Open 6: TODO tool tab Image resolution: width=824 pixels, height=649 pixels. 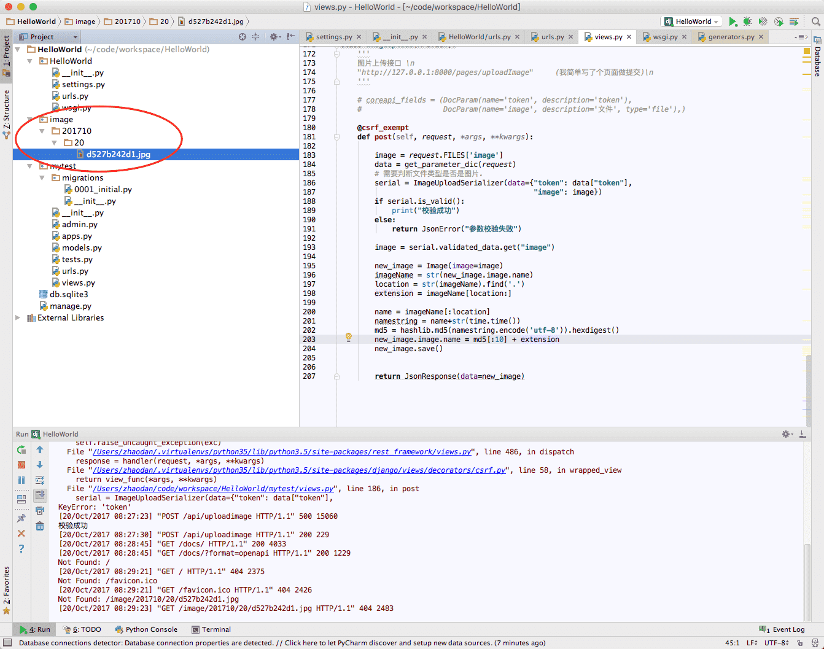click(x=82, y=629)
